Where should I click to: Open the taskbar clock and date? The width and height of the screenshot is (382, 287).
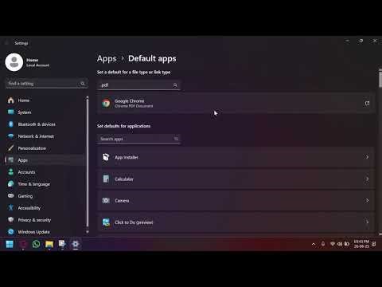click(x=361, y=244)
